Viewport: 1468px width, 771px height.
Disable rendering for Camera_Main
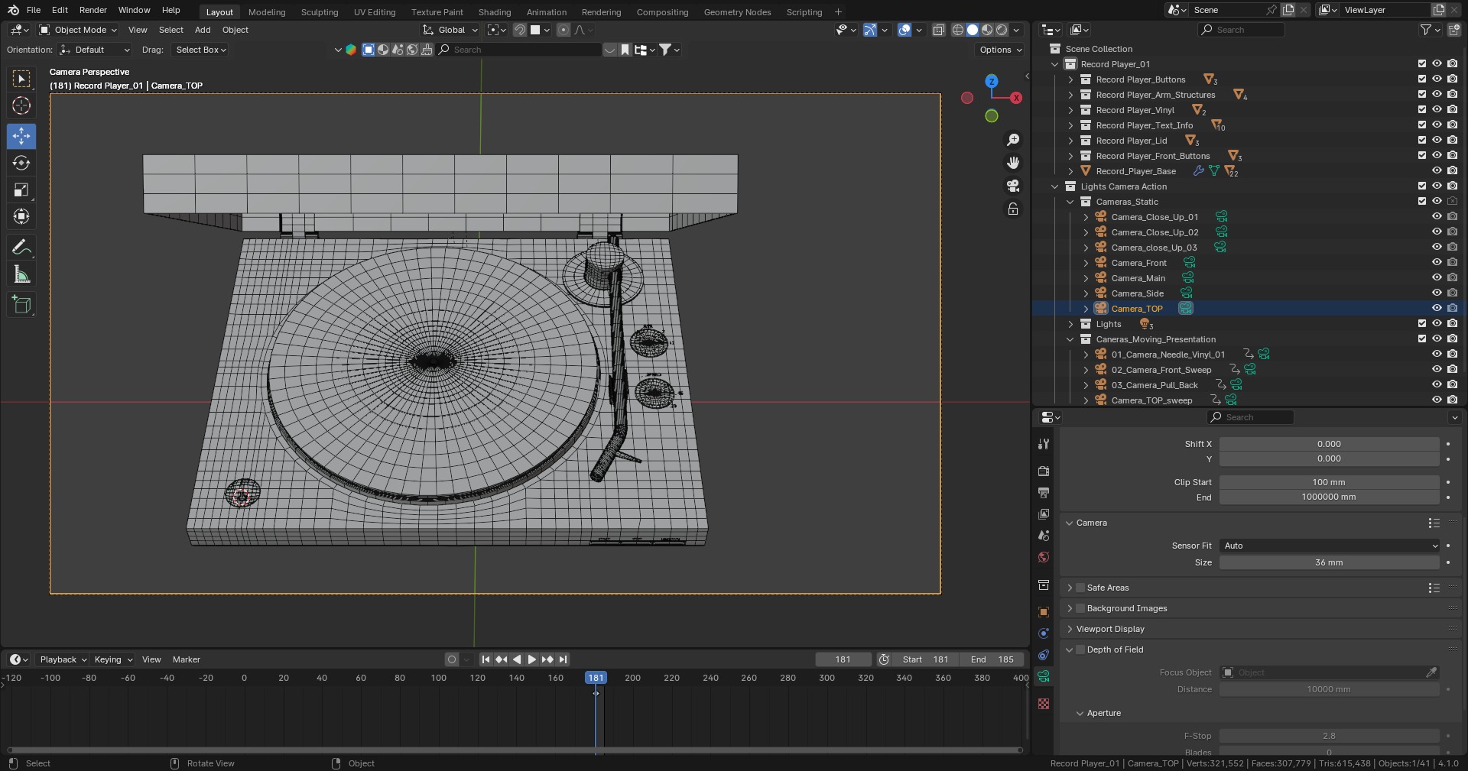[x=1453, y=278]
